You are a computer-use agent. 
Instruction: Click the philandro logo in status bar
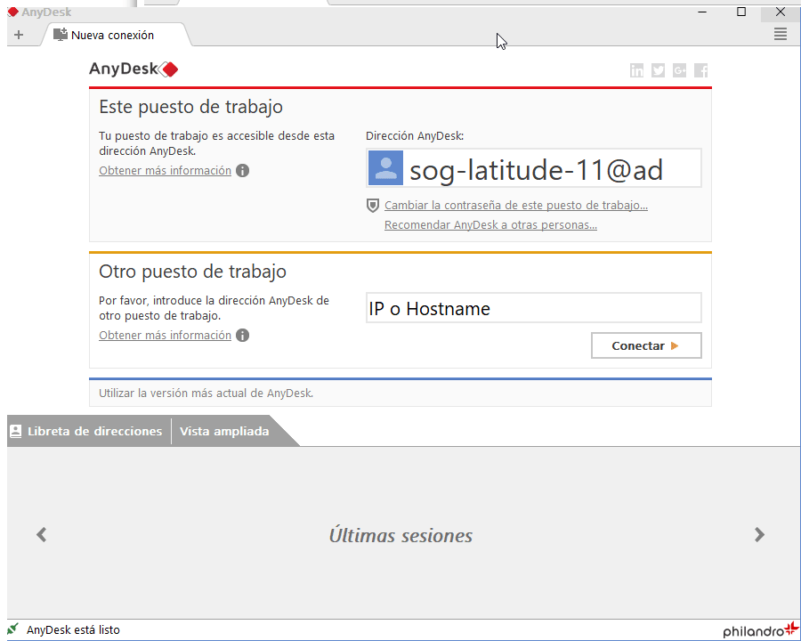[761, 630]
